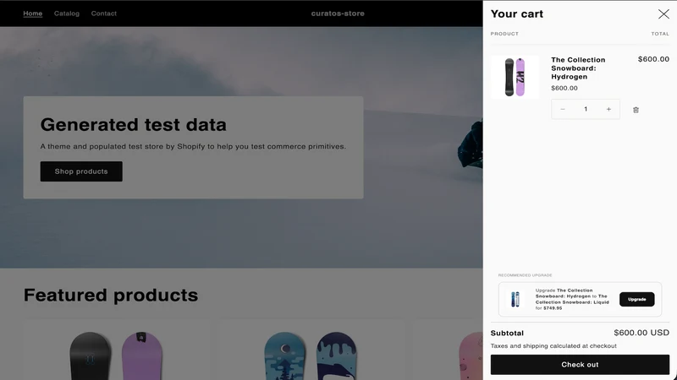The height and width of the screenshot is (380, 677).
Task: Close the cart drawer with the X icon
Action: (663, 14)
